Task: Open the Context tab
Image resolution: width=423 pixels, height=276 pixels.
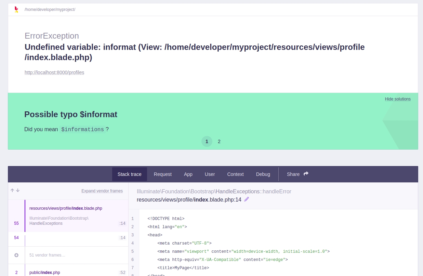Action: pyautogui.click(x=235, y=174)
